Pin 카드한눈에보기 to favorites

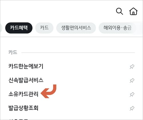point(132,66)
